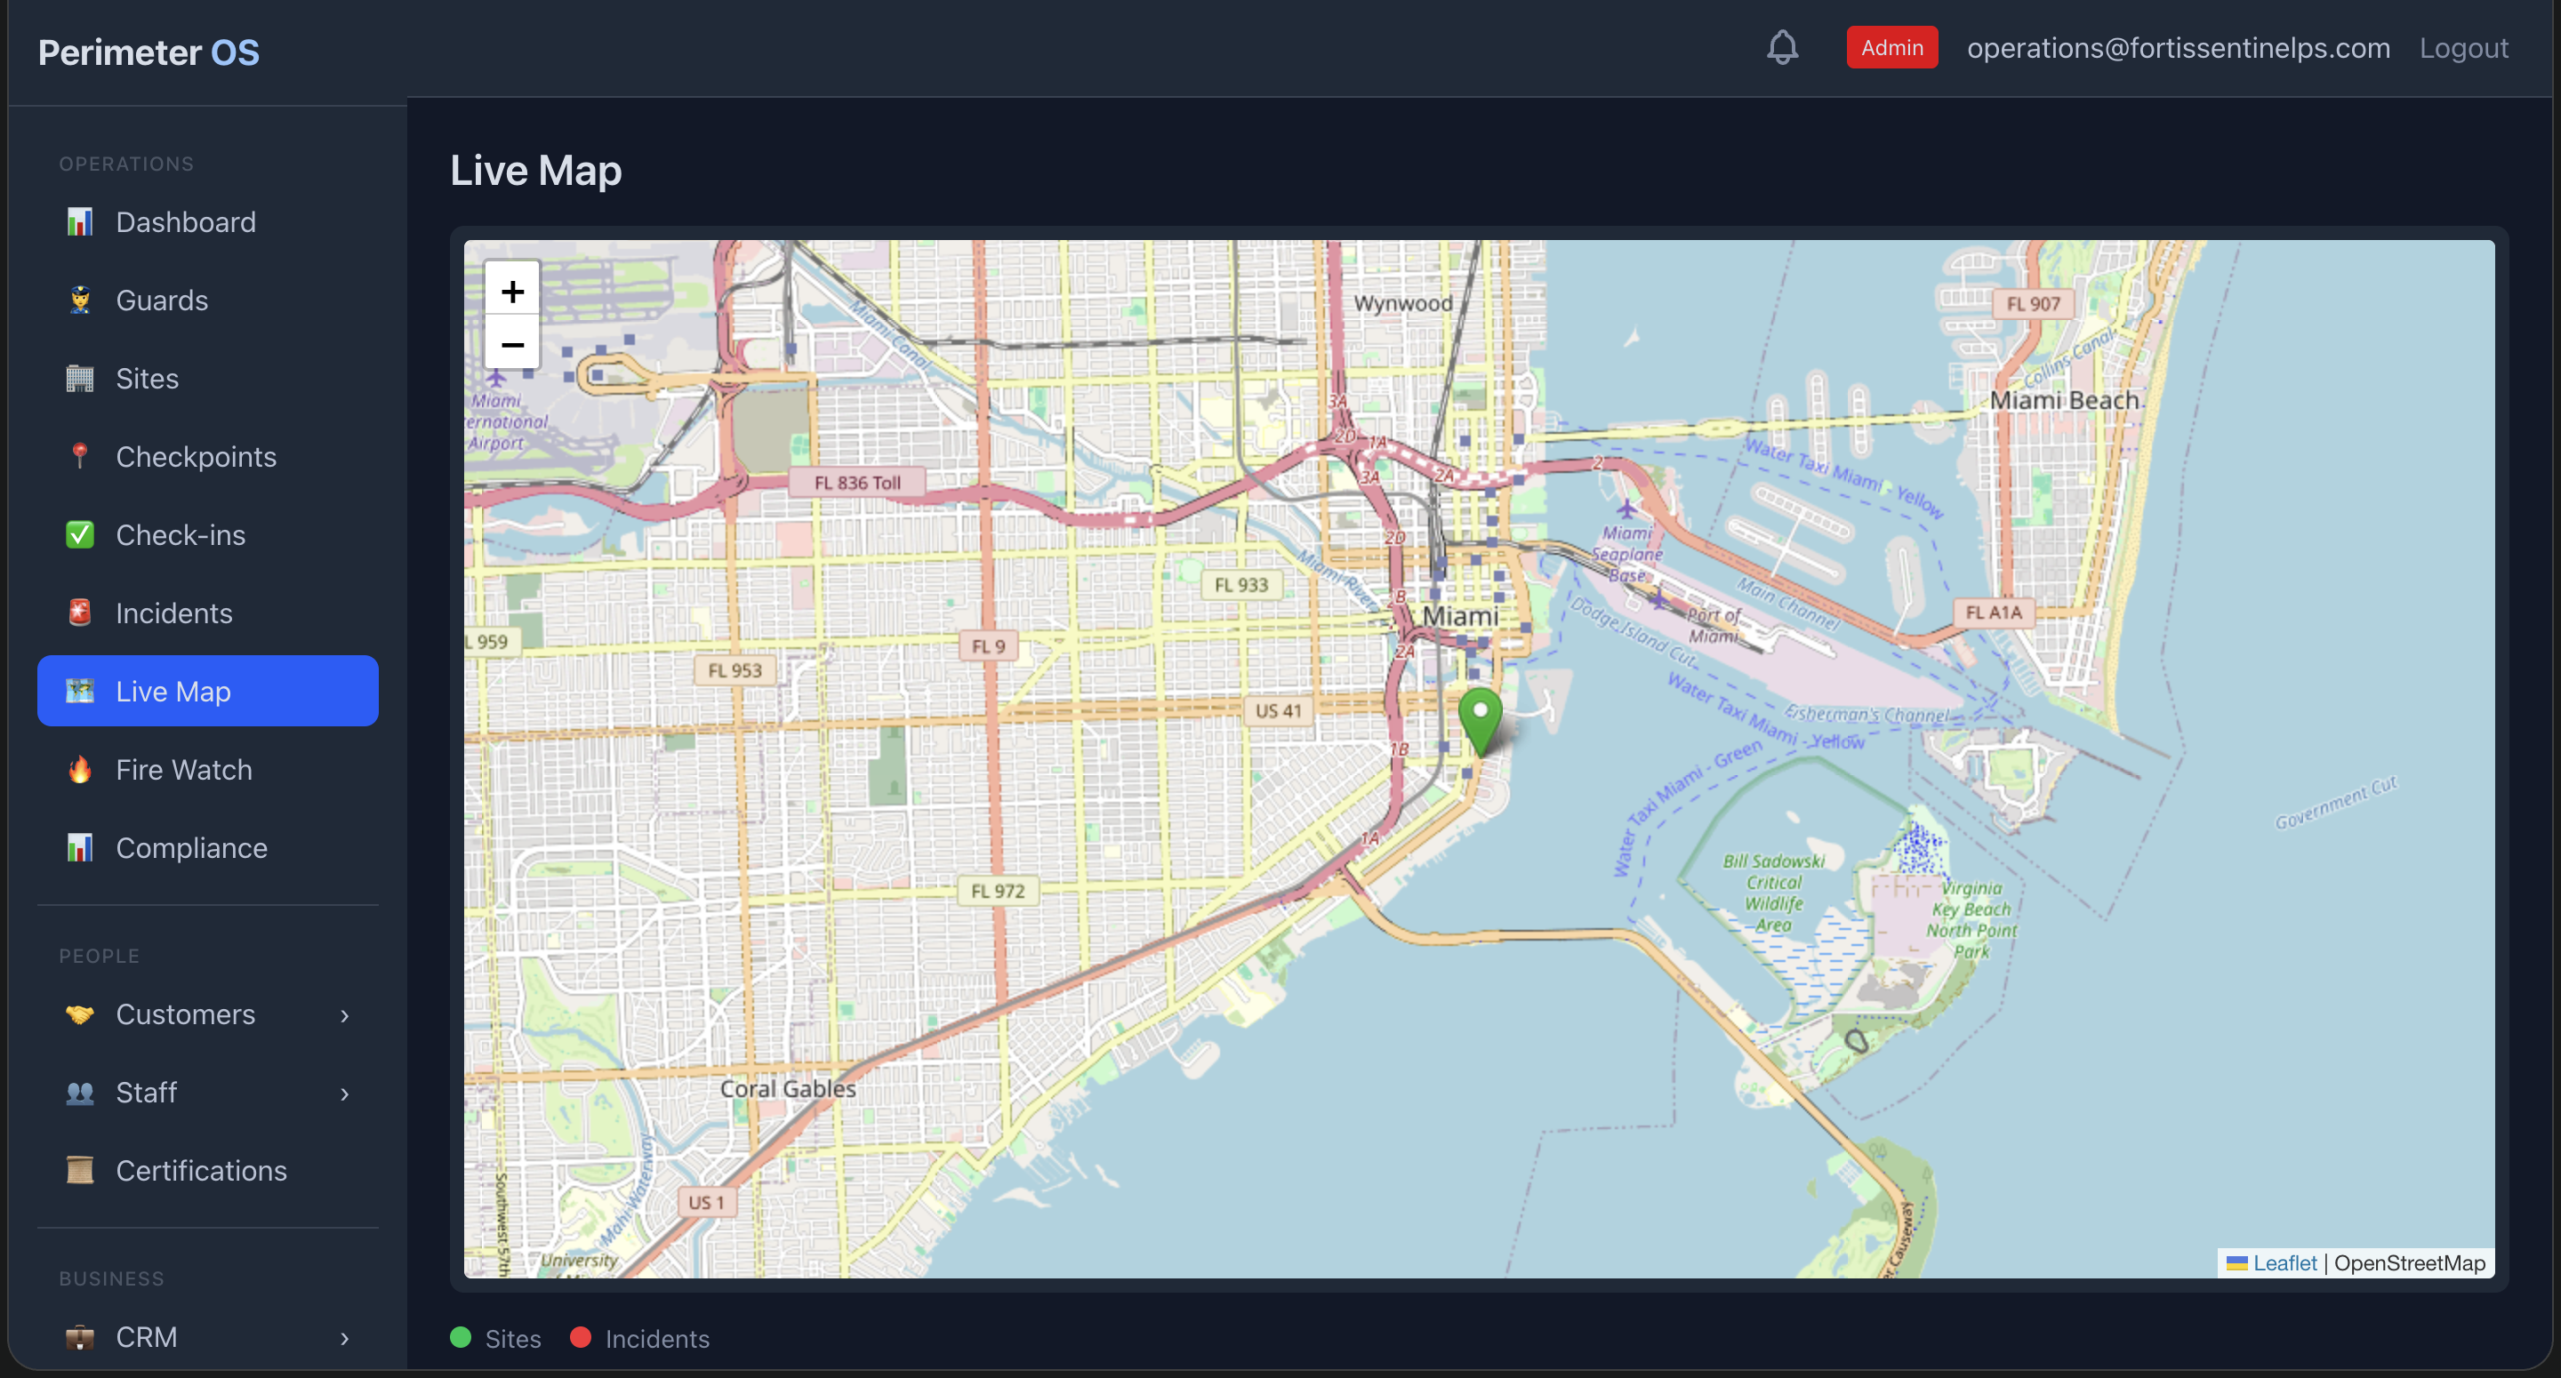Screen dimensions: 2561x1378
Task: Expand the Staff submenu
Action: (344, 1093)
